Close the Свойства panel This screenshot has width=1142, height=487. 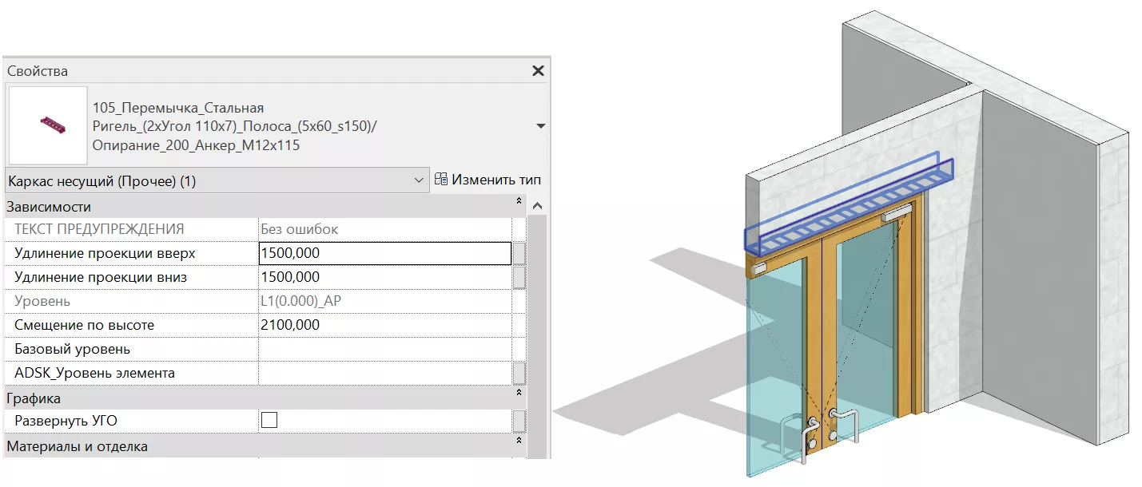[538, 71]
